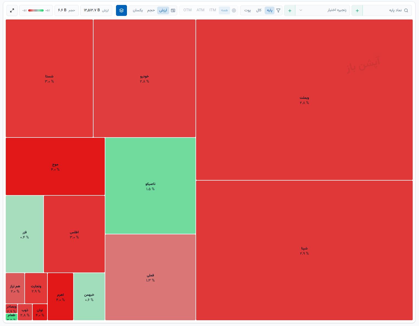Click the fullscreen expand arrows icon
The image size is (419, 326).
click(x=12, y=10)
